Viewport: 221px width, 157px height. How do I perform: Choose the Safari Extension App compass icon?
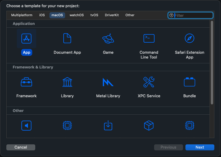[189, 38]
